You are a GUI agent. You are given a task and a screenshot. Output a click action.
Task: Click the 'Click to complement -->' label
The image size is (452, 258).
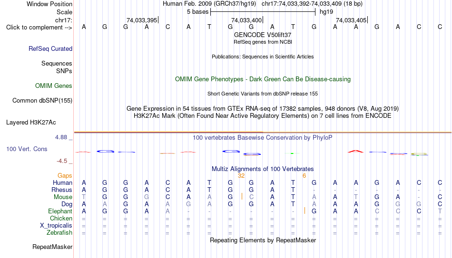pos(39,28)
